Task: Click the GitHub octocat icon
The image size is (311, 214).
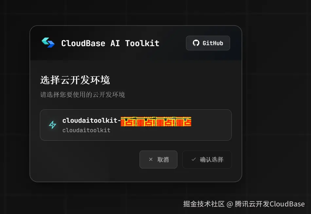Action: point(196,43)
